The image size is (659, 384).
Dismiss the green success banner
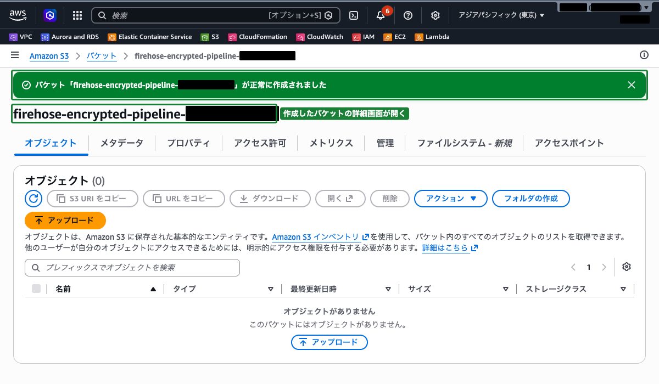pyautogui.click(x=632, y=85)
